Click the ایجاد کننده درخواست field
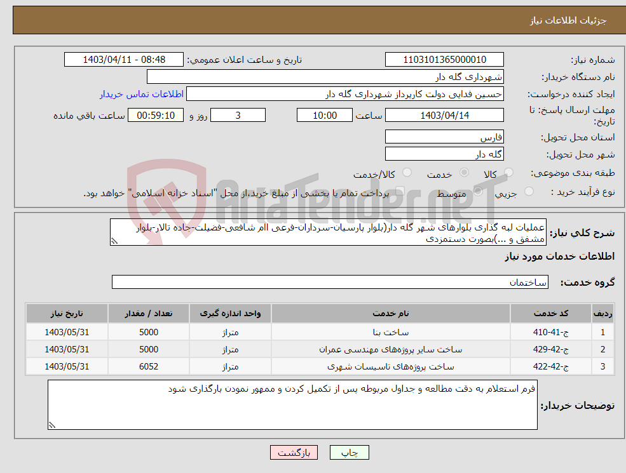 [345, 94]
